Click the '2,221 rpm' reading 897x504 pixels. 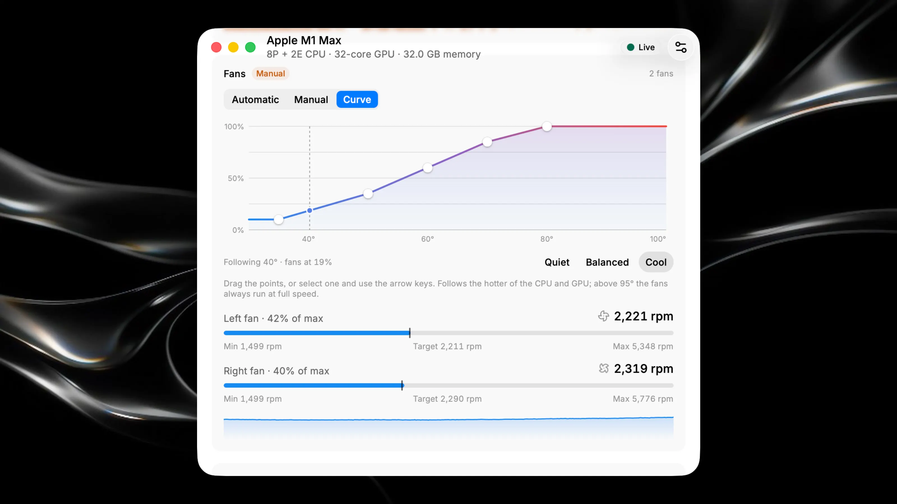click(x=644, y=316)
